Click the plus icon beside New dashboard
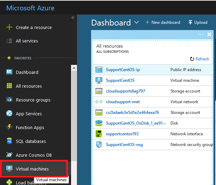This screenshot has height=185, width=216. tap(147, 22)
